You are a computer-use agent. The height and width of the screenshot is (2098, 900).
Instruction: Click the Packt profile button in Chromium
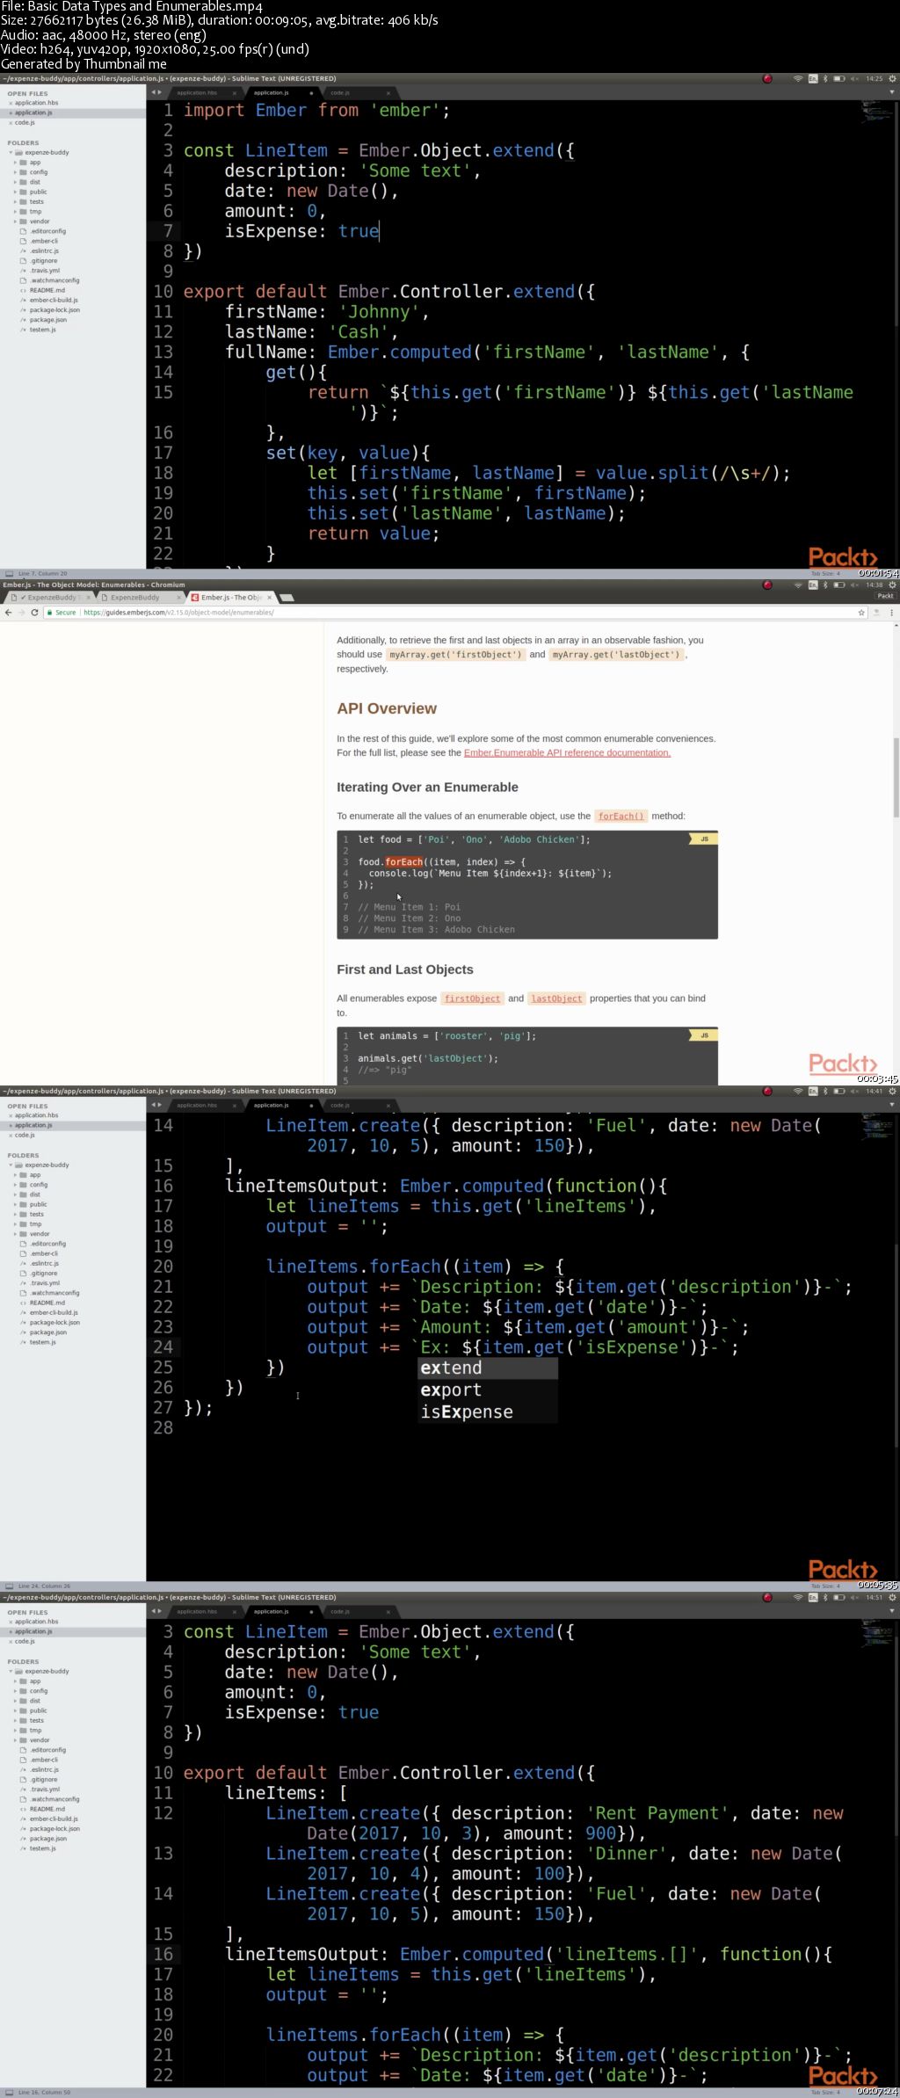point(885,596)
